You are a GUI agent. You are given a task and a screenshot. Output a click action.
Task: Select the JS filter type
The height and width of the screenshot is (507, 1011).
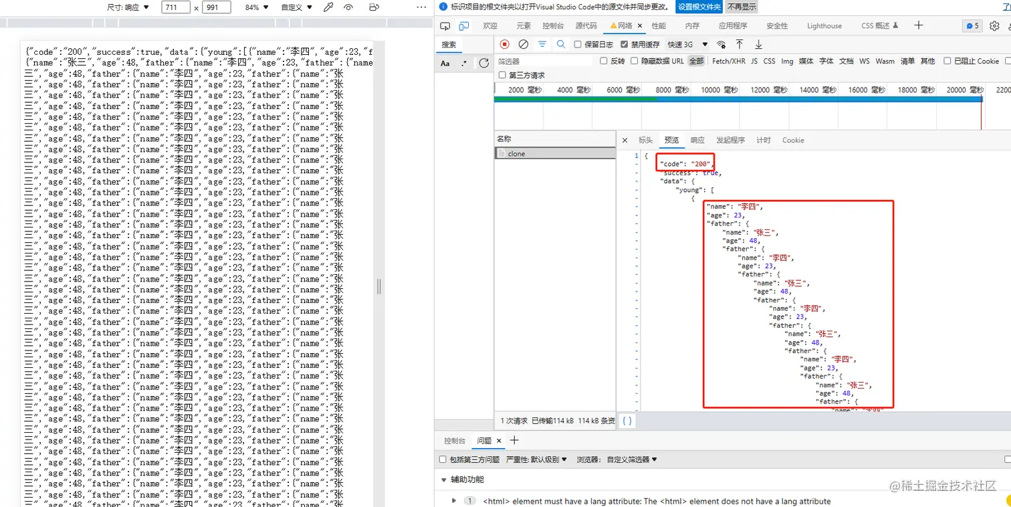pos(754,61)
